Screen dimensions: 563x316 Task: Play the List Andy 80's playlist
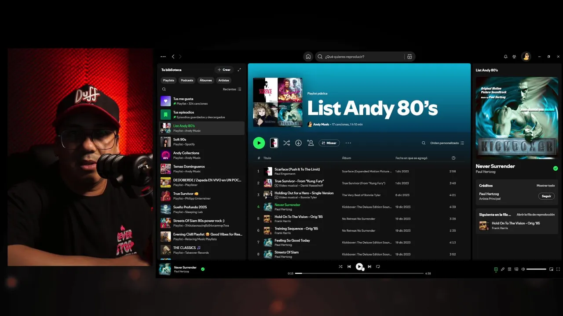259,143
